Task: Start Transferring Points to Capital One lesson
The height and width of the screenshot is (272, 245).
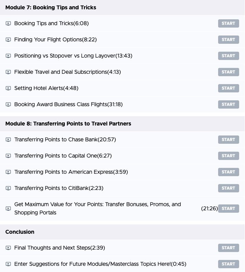Action: [x=228, y=156]
